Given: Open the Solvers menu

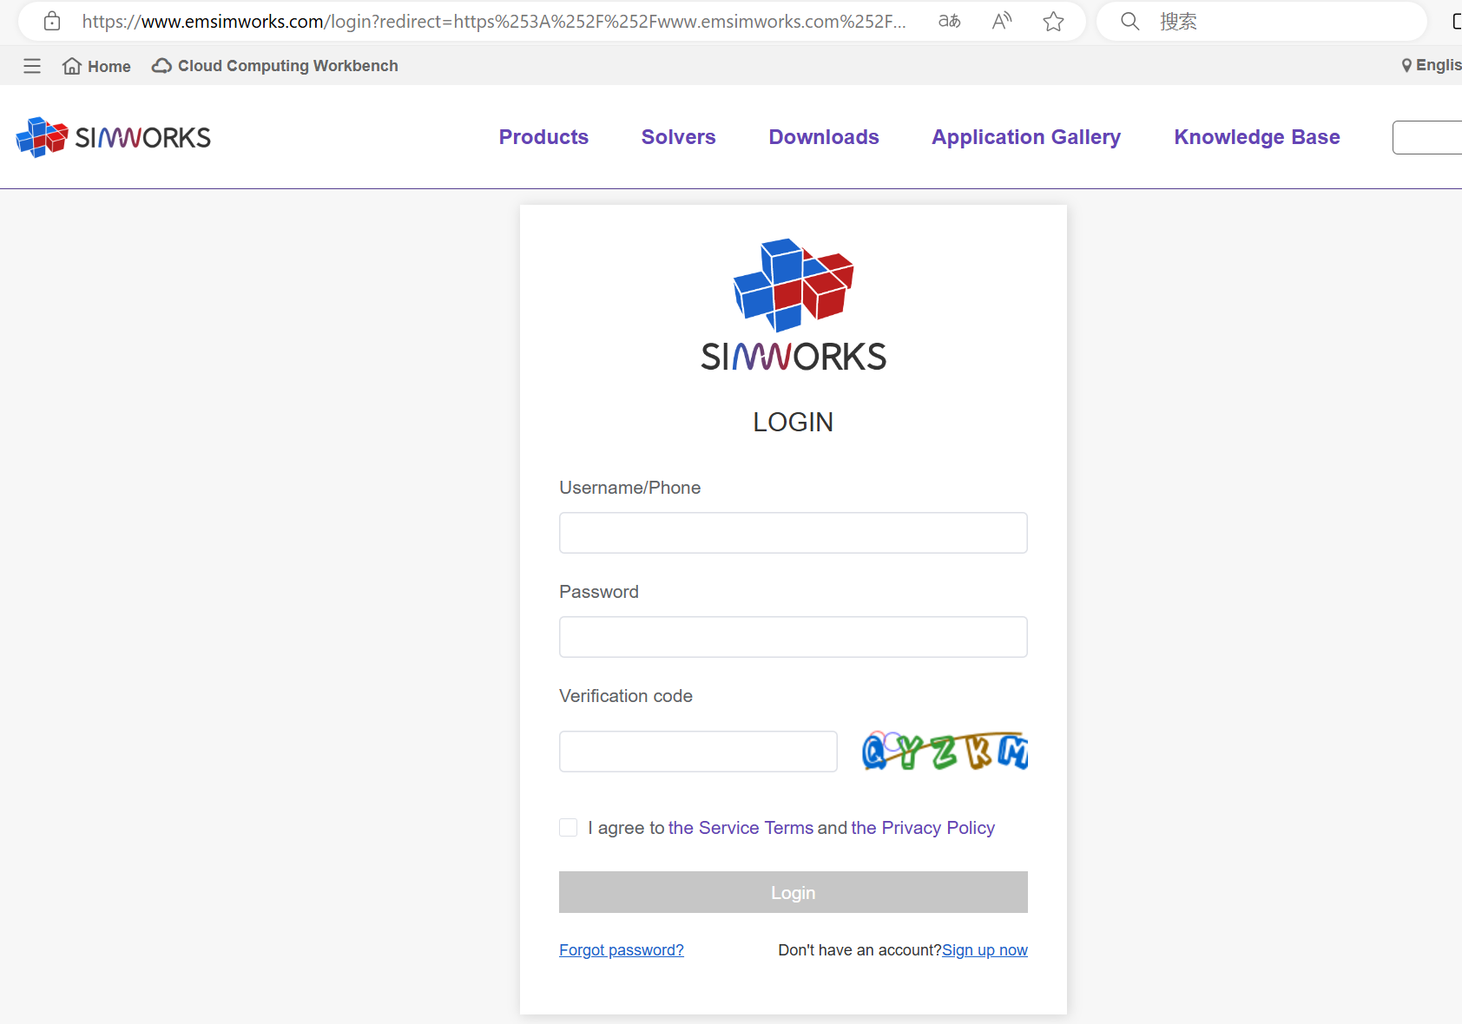Looking at the screenshot, I should click(x=679, y=137).
